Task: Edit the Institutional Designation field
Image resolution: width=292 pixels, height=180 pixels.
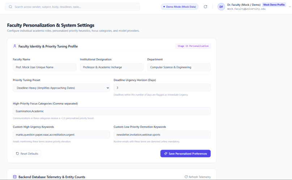Action: pyautogui.click(x=112, y=67)
